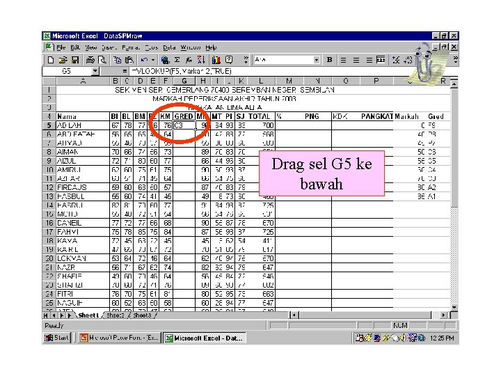Open the Name Box dropdown arrow

pyautogui.click(x=95, y=71)
